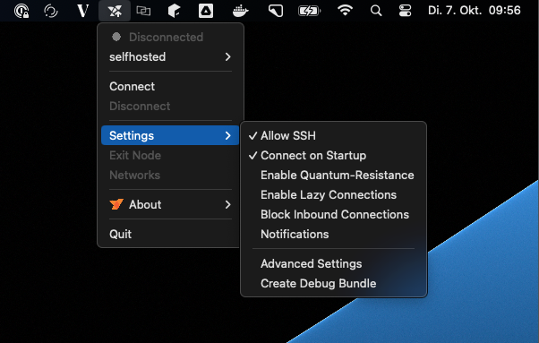Click the white square triangle menu bar icon

coord(206,11)
